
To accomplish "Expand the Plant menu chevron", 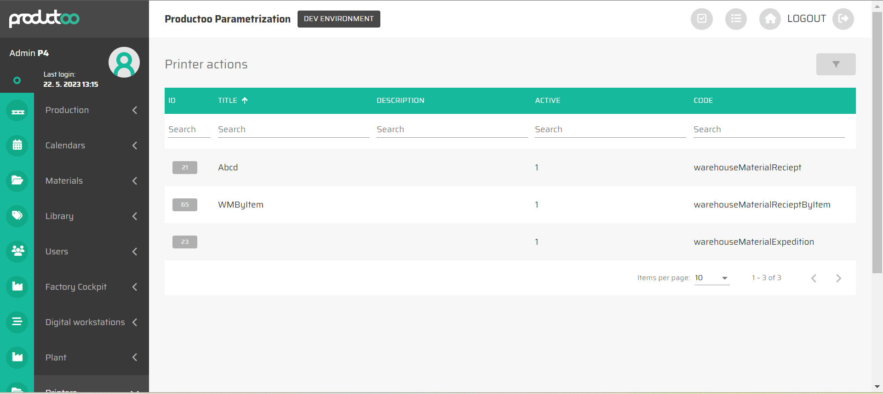I will [x=135, y=357].
